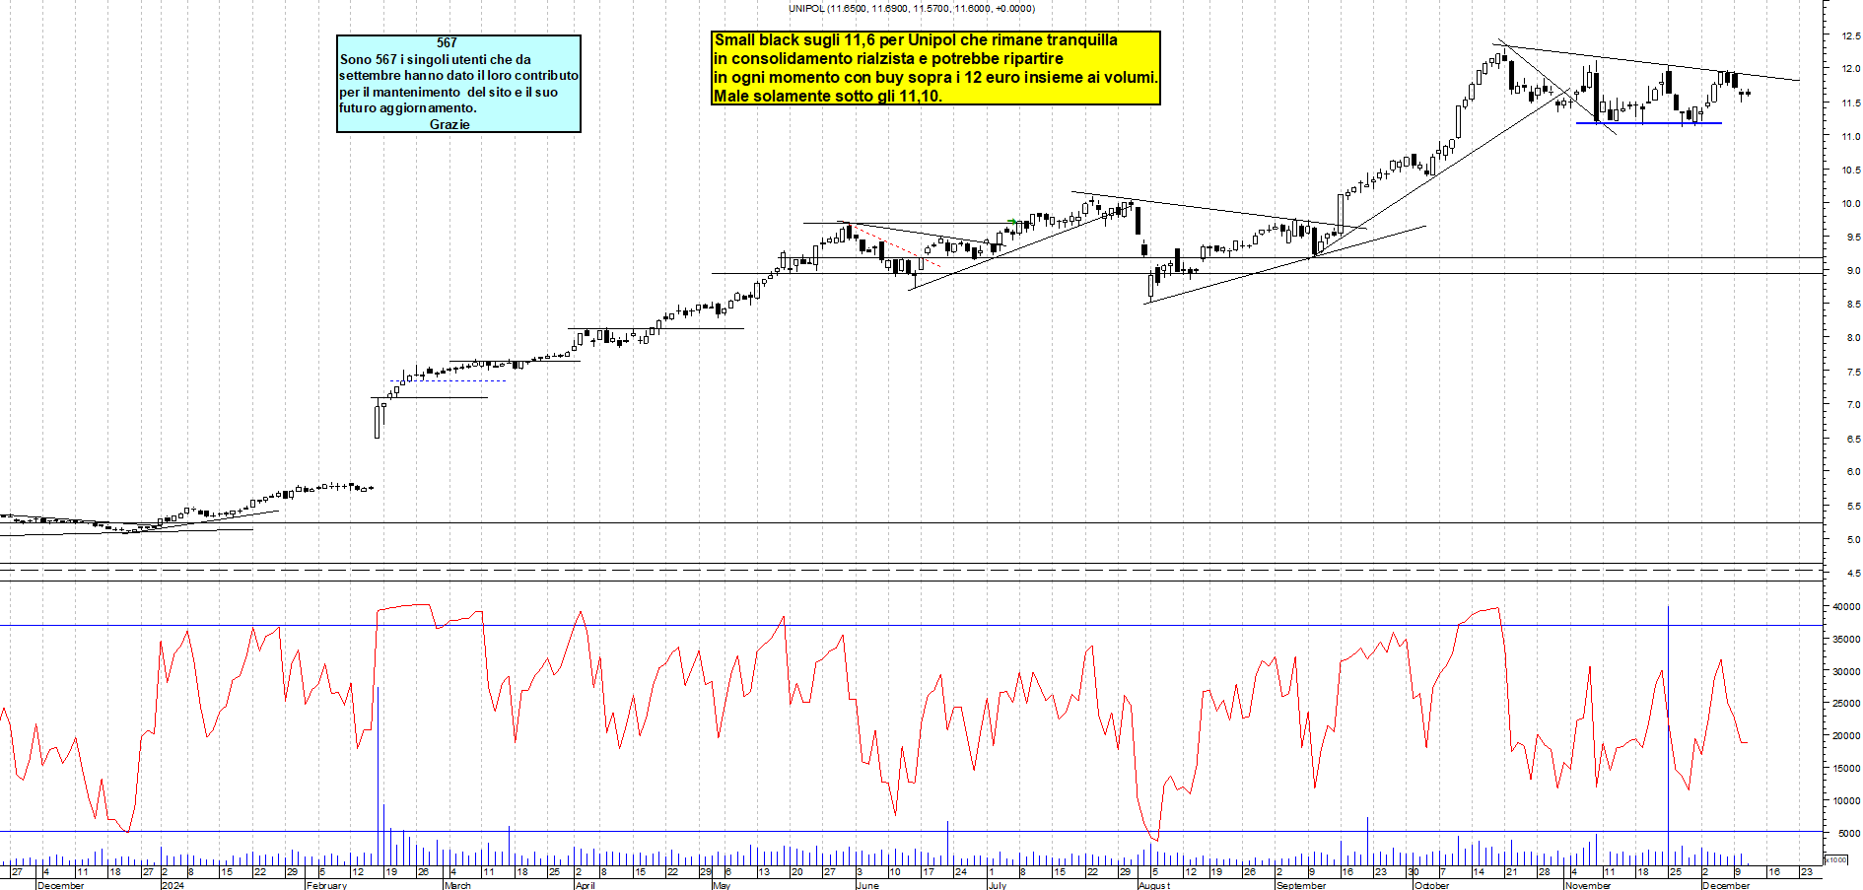
Task: Click the October month label
Action: tap(1432, 885)
